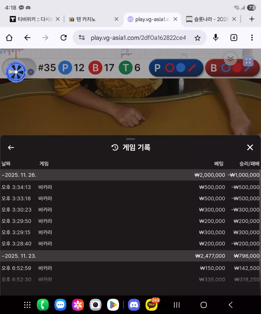Open the Camera app

(95, 305)
